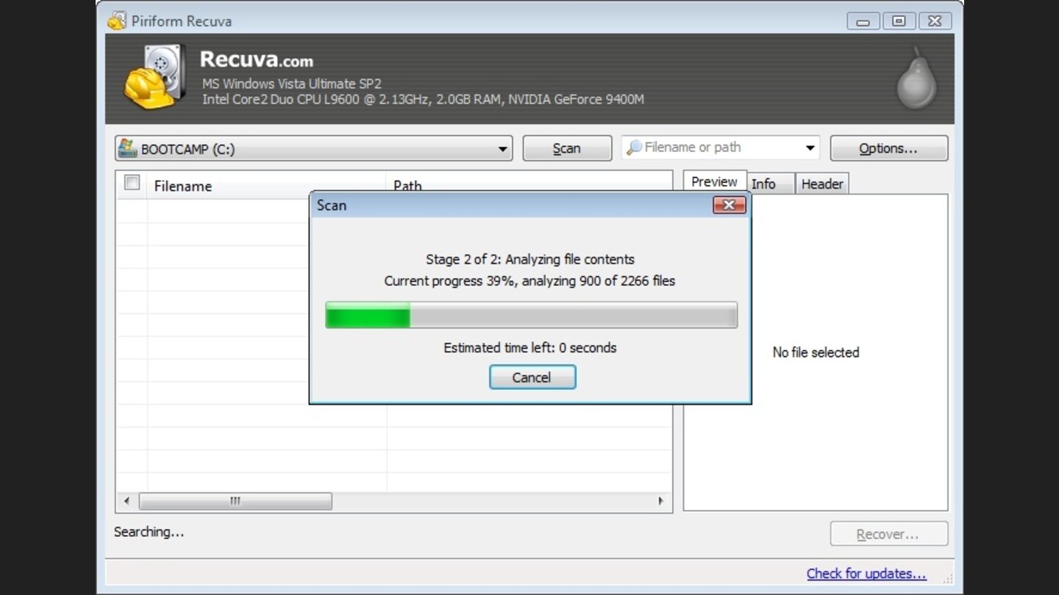The height and width of the screenshot is (595, 1059).
Task: Cancel the running scan
Action: tap(532, 378)
